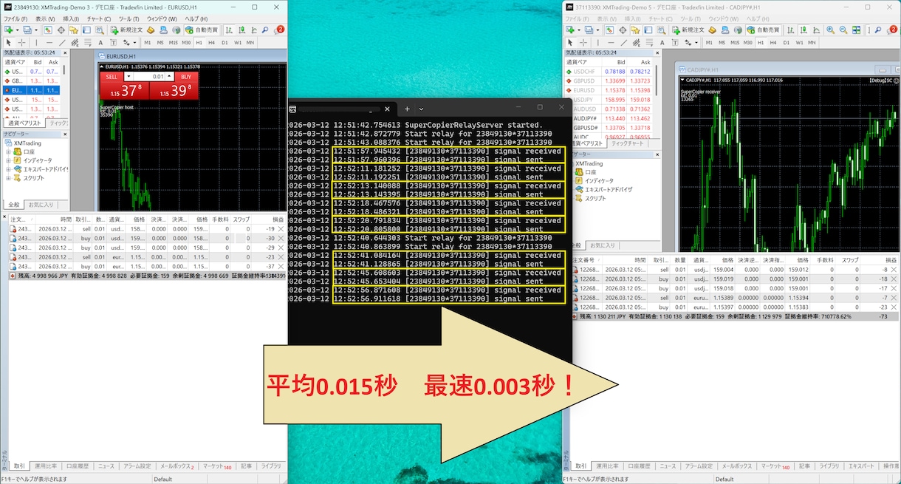
Task: Open arrows objects dropdown in right terminal toolbar
Action: pyautogui.click(x=696, y=43)
